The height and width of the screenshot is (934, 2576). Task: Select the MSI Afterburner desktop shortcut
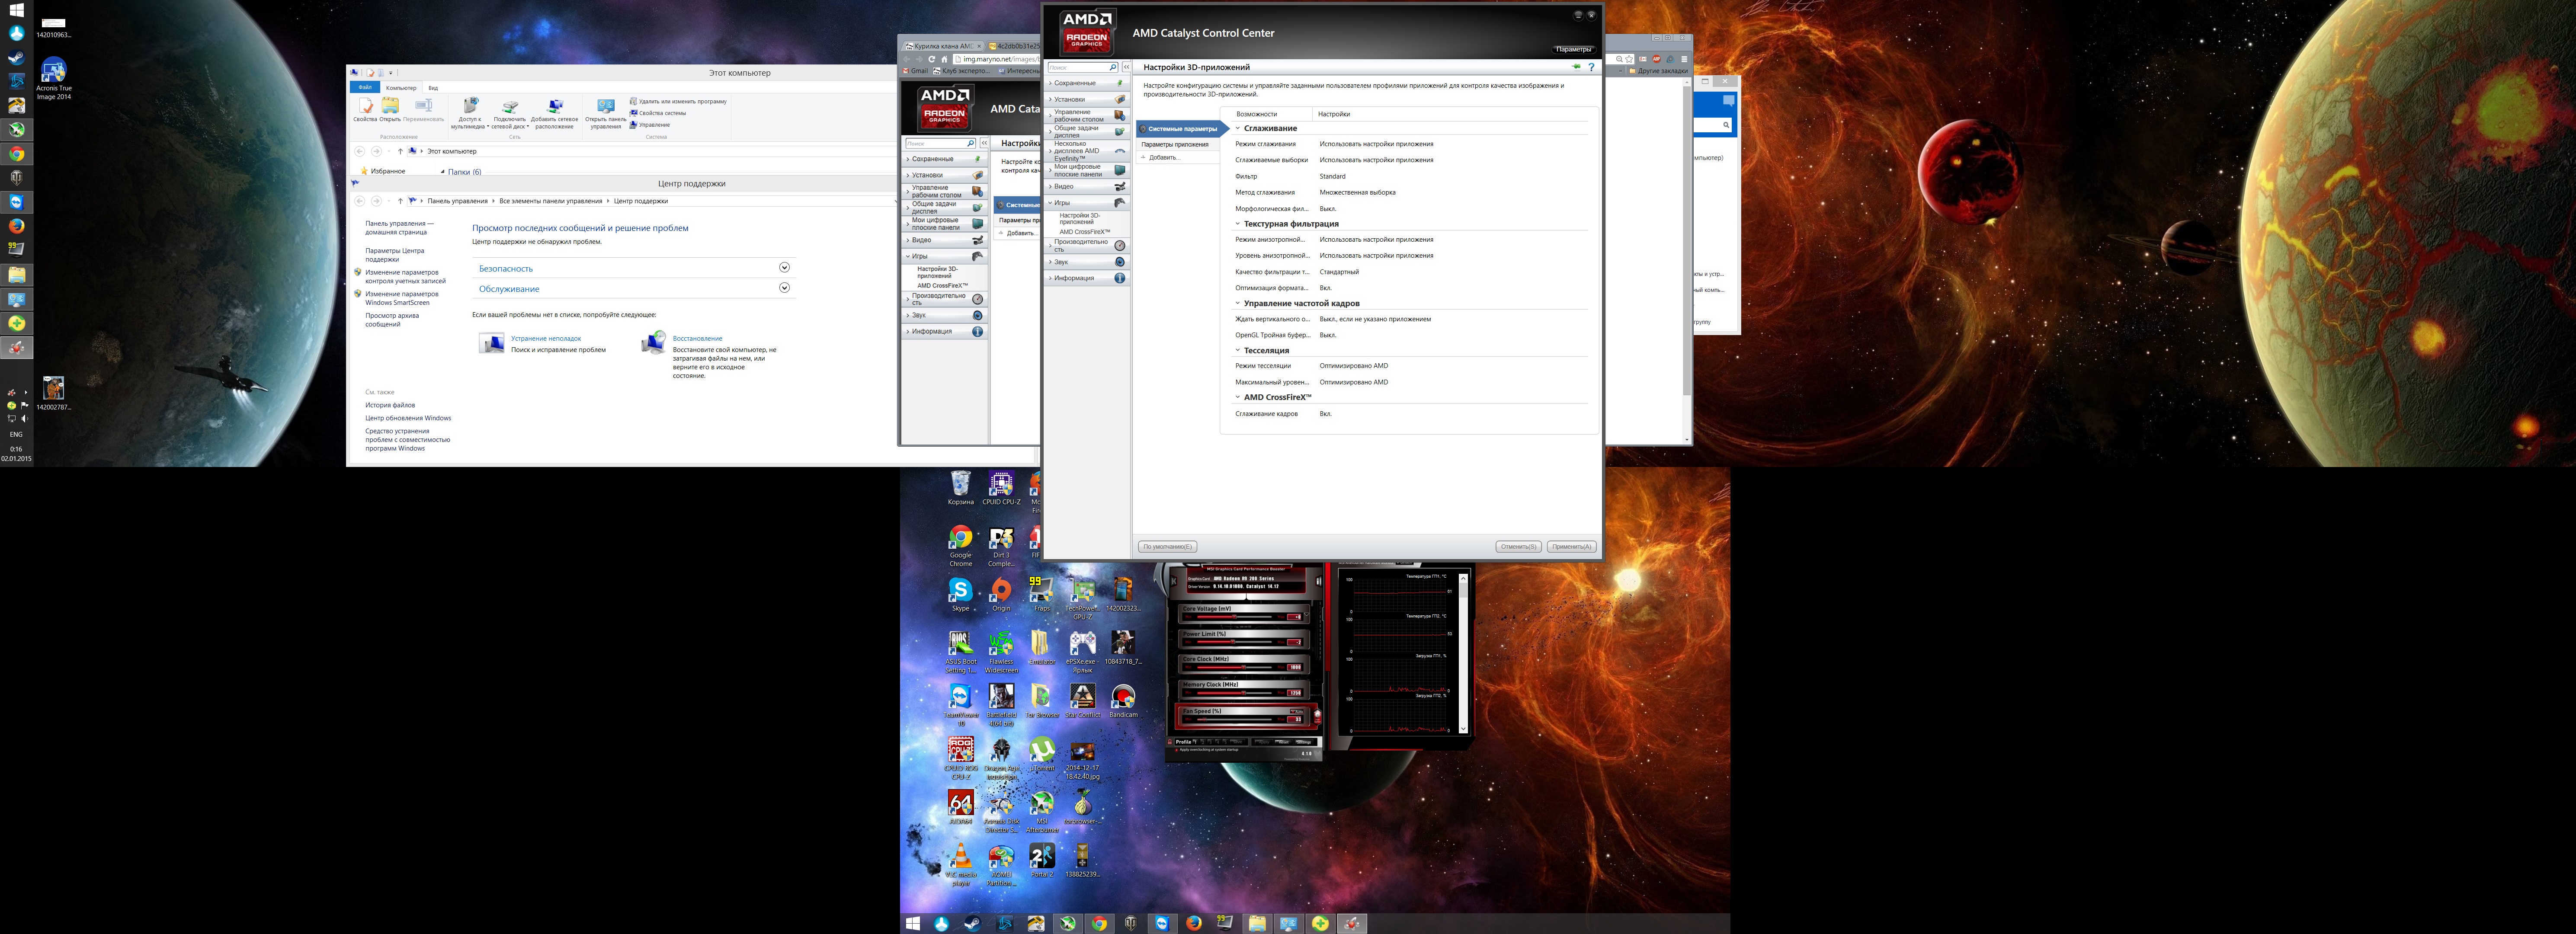click(1042, 812)
